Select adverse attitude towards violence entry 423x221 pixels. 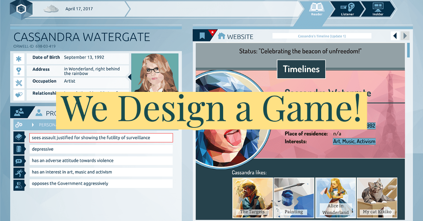(101, 161)
